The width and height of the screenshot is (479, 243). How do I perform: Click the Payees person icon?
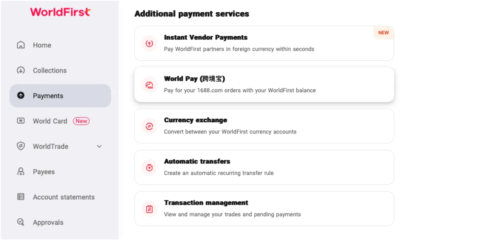21,171
